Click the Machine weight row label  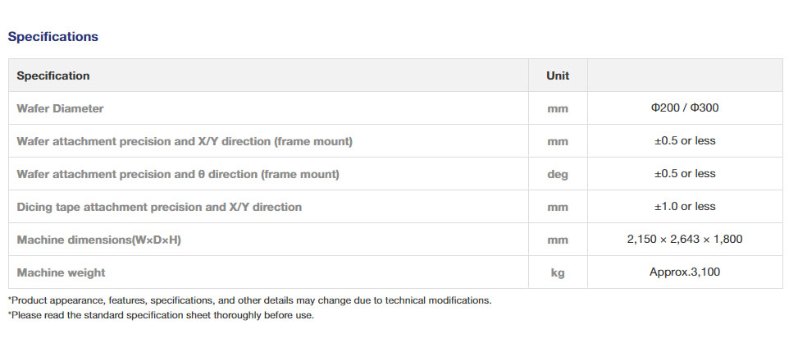coord(61,272)
